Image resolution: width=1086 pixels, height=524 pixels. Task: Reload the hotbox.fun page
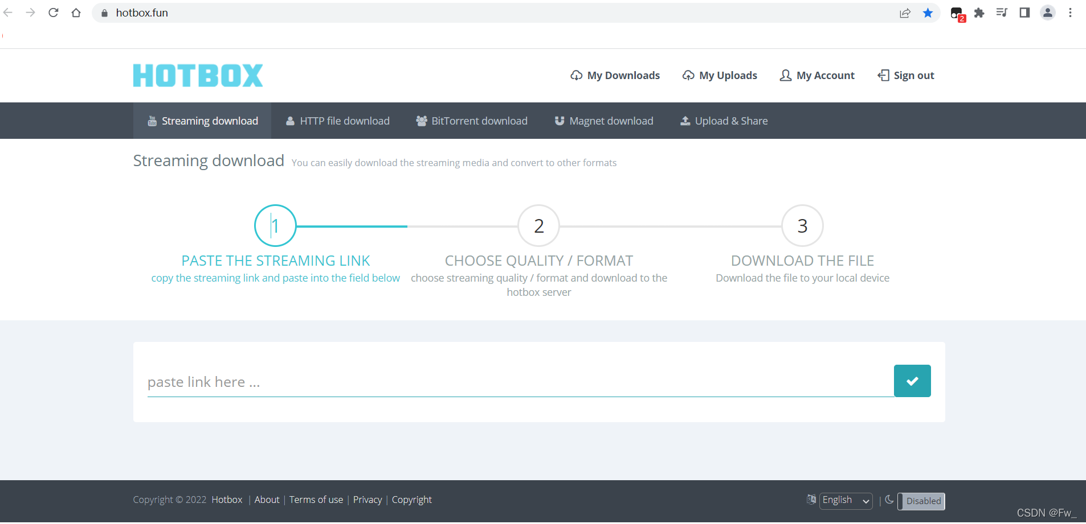click(x=54, y=13)
